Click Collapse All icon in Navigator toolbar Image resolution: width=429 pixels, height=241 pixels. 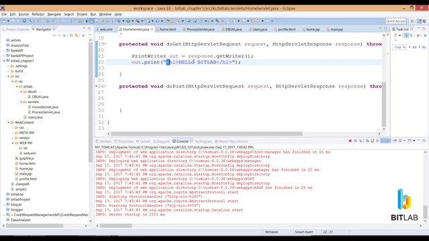coord(71,35)
